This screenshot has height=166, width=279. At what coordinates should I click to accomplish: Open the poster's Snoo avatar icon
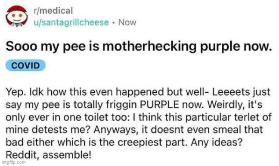click(x=16, y=16)
